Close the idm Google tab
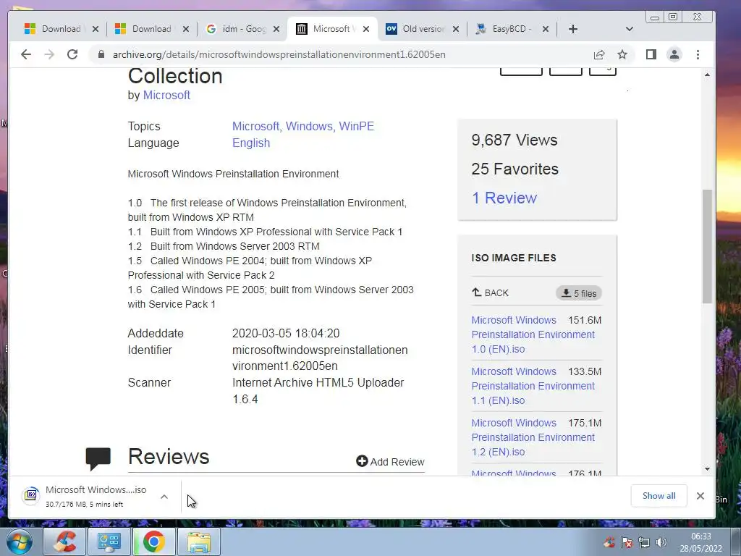Screen dimensions: 741x556 pos(276,29)
